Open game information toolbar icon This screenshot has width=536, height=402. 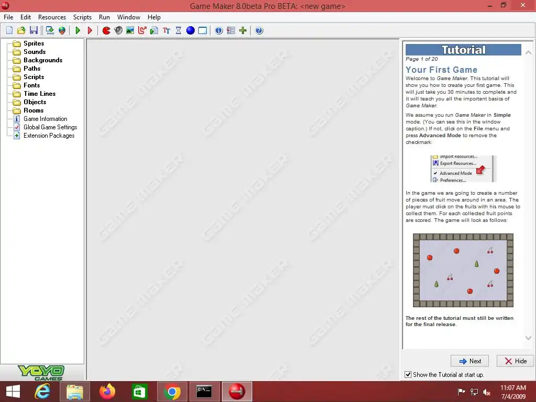click(219, 30)
